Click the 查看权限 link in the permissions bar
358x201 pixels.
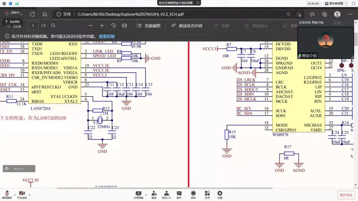tap(107, 36)
